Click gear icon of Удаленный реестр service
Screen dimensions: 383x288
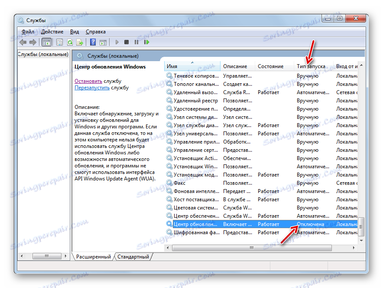coord(169,101)
